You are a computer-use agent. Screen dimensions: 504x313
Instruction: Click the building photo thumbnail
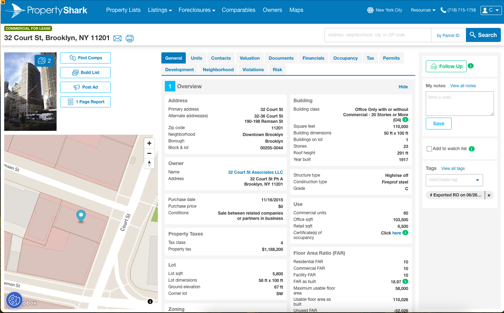click(30, 92)
